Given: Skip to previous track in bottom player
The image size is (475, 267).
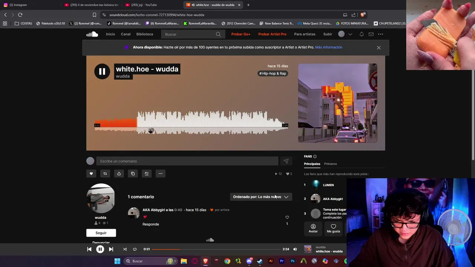Looking at the screenshot, I should pos(89,249).
